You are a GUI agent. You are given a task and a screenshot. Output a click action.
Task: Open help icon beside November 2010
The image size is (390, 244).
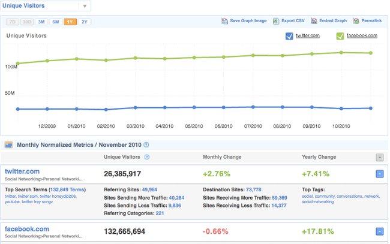146,144
